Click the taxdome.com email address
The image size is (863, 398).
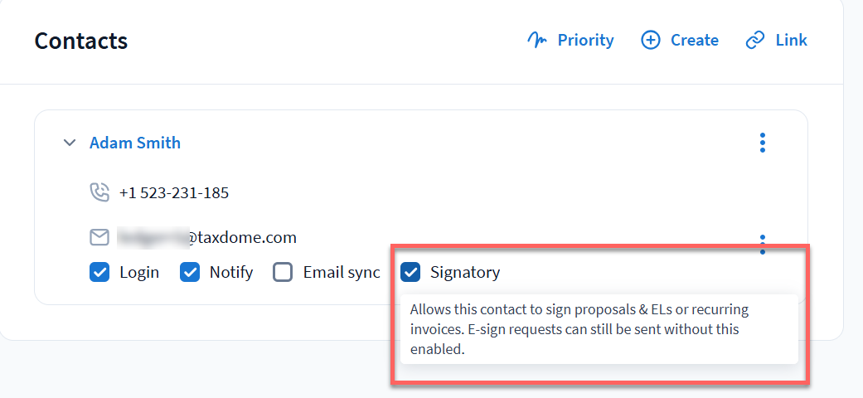pos(206,238)
